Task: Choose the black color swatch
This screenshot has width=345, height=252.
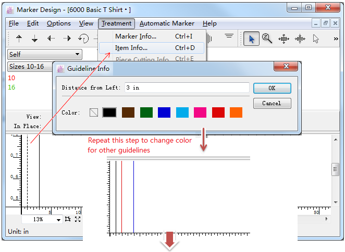Action: [109, 112]
